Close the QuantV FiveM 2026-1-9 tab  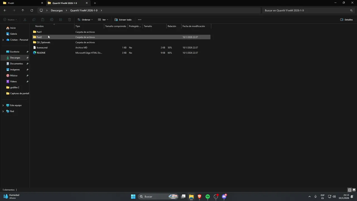point(87,3)
